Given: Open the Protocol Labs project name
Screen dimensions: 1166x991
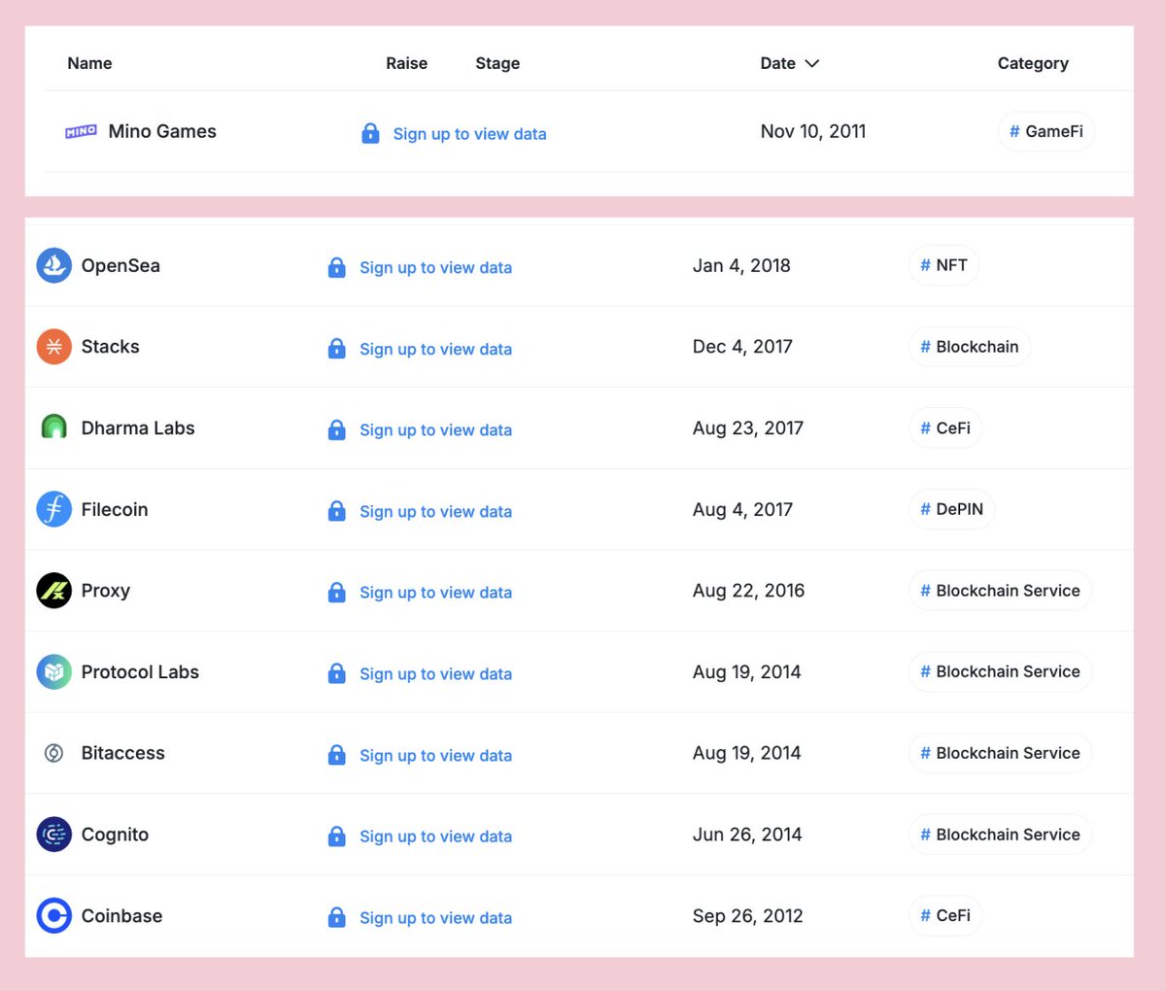Looking at the screenshot, I should tap(140, 672).
